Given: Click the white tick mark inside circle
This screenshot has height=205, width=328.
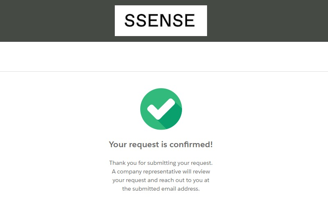Looking at the screenshot, I should [161, 109].
